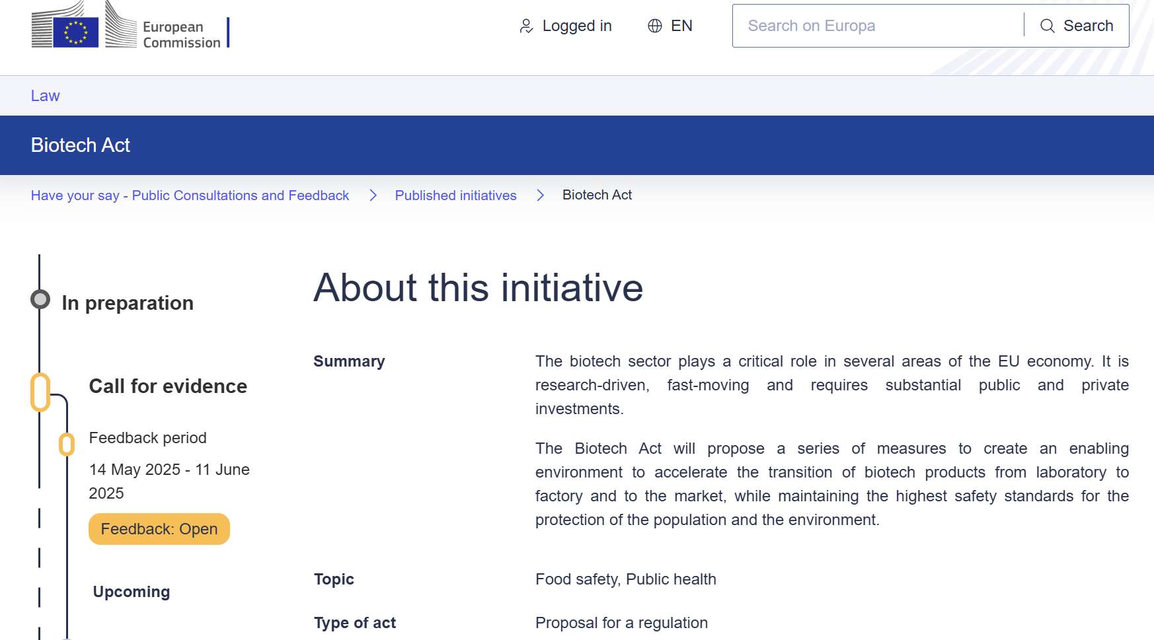Click the Proposal for a regulation value
The width and height of the screenshot is (1154, 640).
coord(621,623)
